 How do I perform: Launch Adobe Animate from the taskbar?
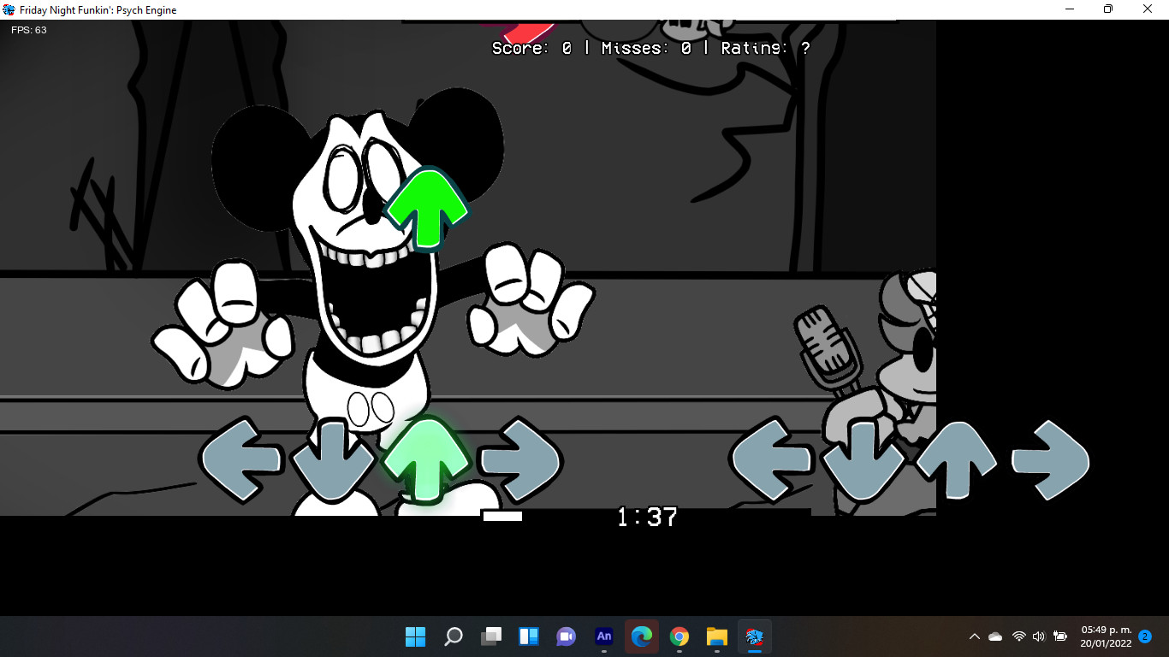(604, 636)
